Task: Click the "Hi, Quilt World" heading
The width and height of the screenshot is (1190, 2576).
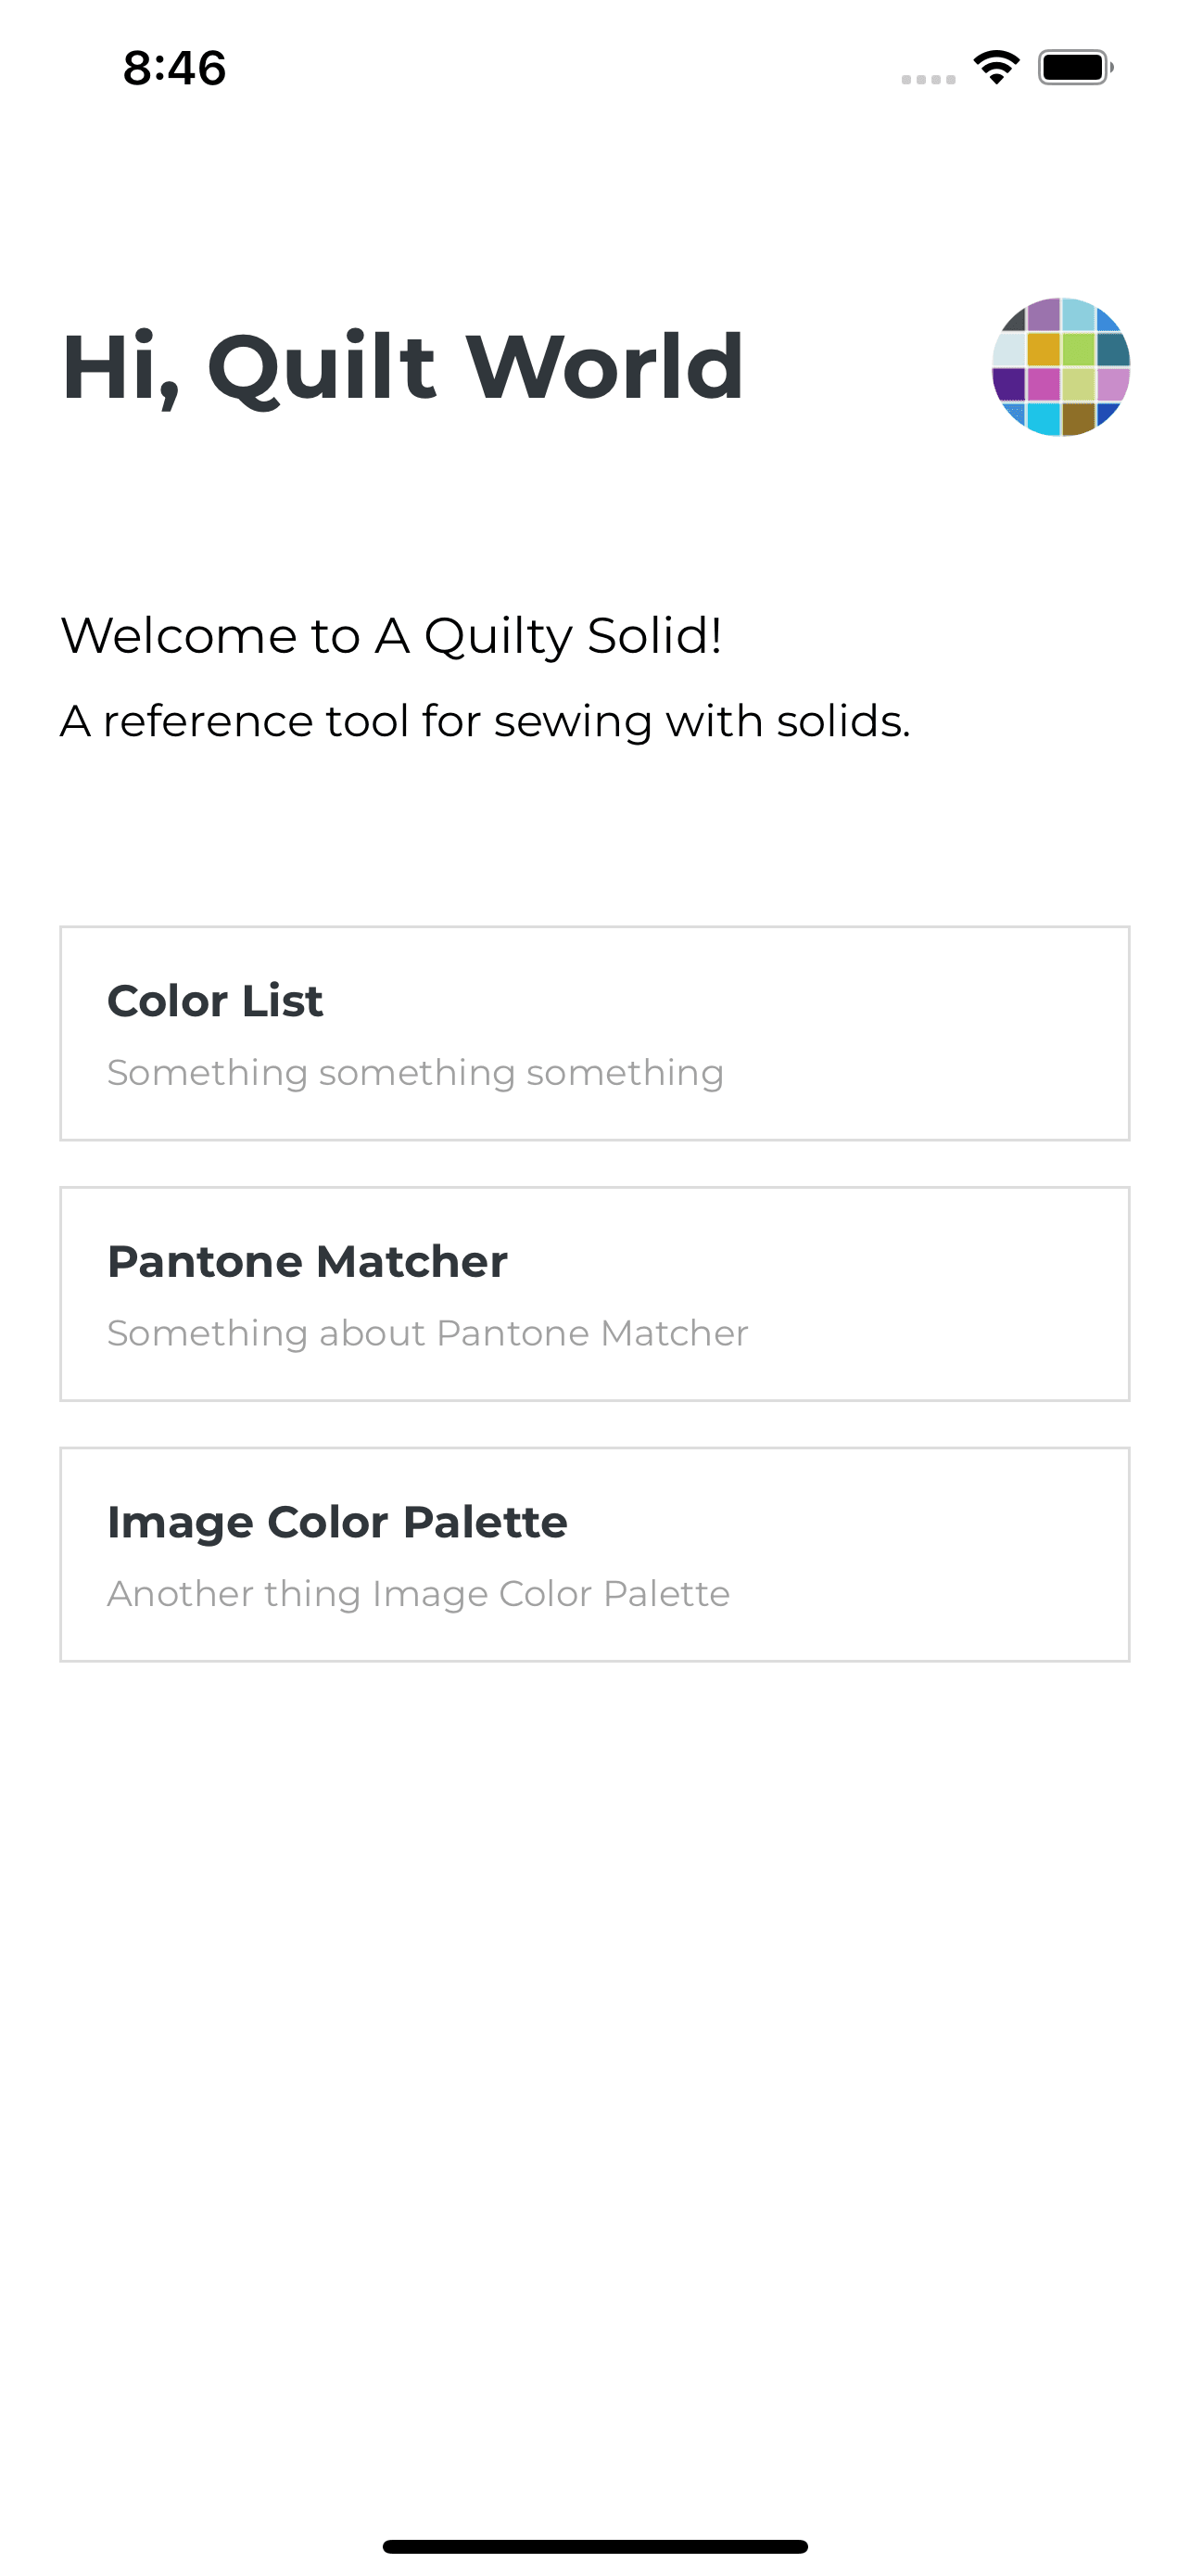Action: pyautogui.click(x=402, y=368)
